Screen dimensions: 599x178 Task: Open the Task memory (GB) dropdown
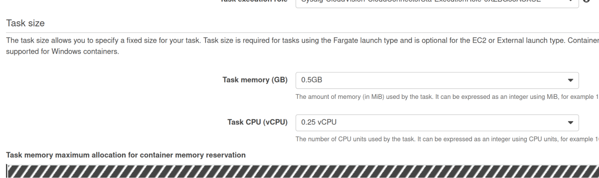tap(437, 80)
